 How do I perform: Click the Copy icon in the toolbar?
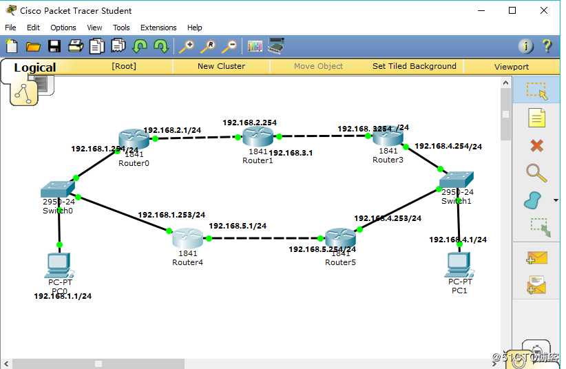(x=96, y=46)
